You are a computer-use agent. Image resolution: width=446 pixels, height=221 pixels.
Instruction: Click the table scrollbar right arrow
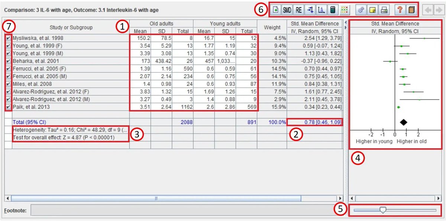pos(339,198)
